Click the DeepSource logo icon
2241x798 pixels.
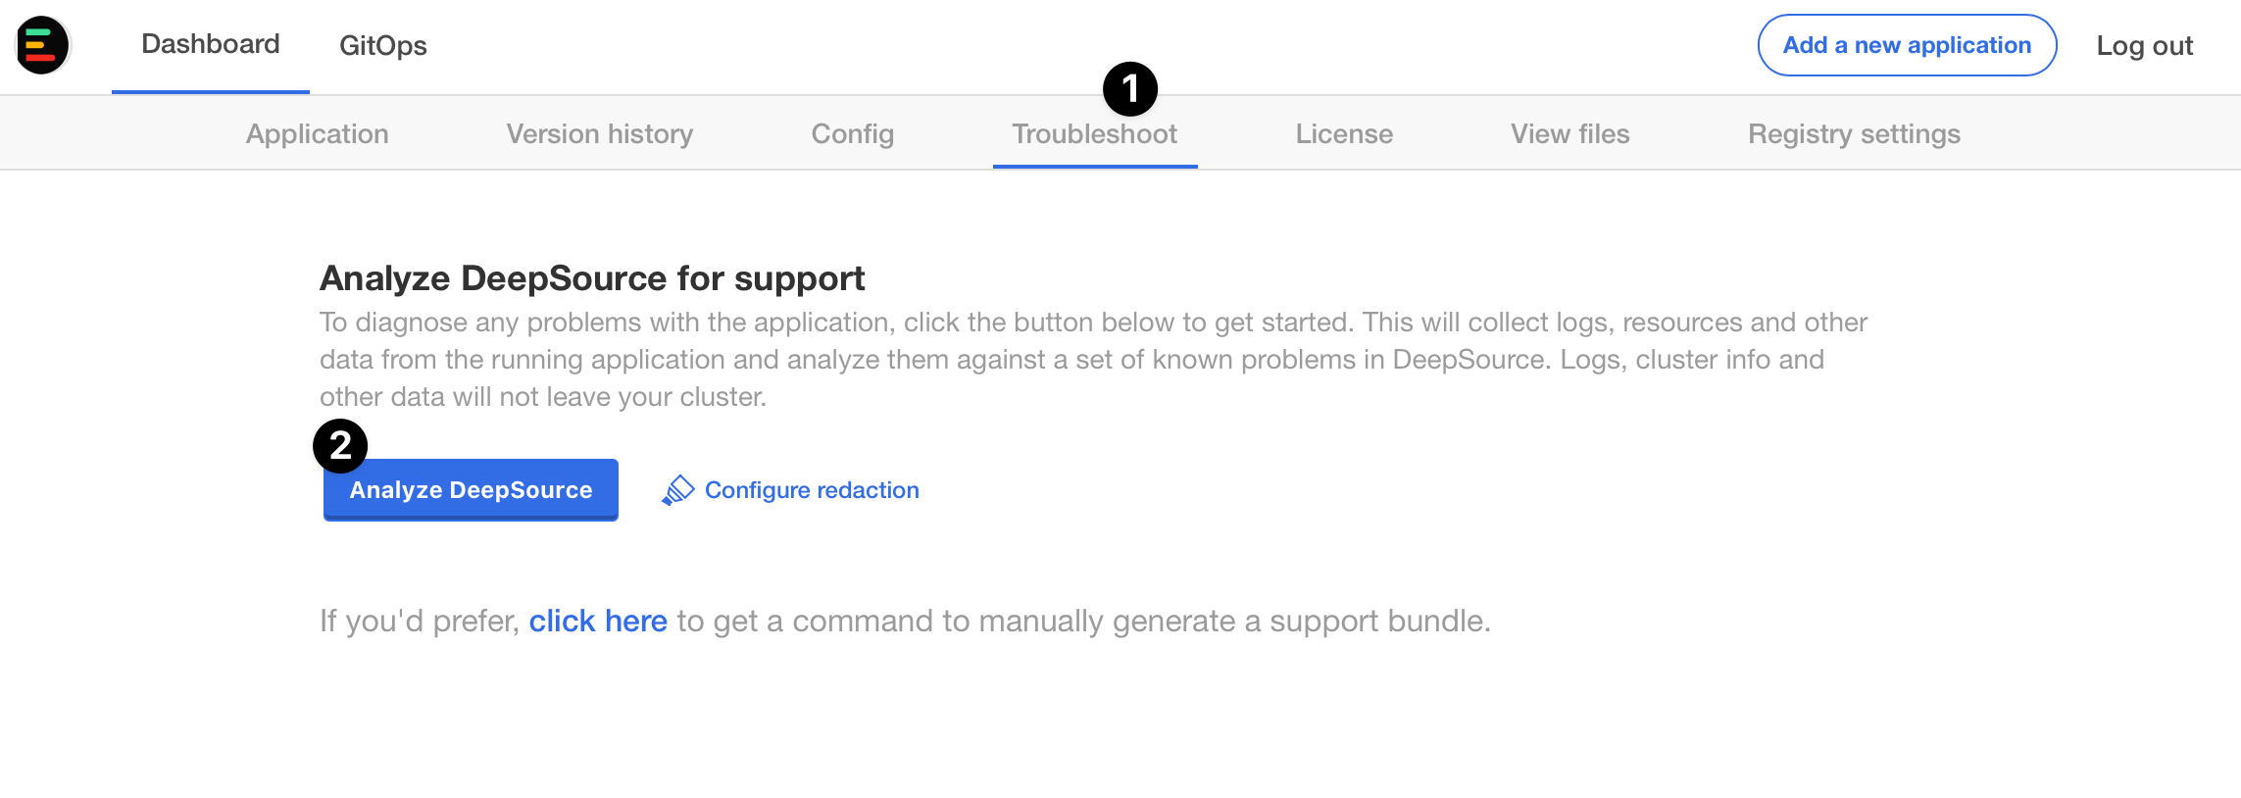point(42,45)
